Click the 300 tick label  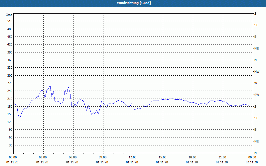click(x=10, y=76)
